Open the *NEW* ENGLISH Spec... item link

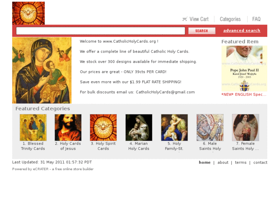pos(244,95)
